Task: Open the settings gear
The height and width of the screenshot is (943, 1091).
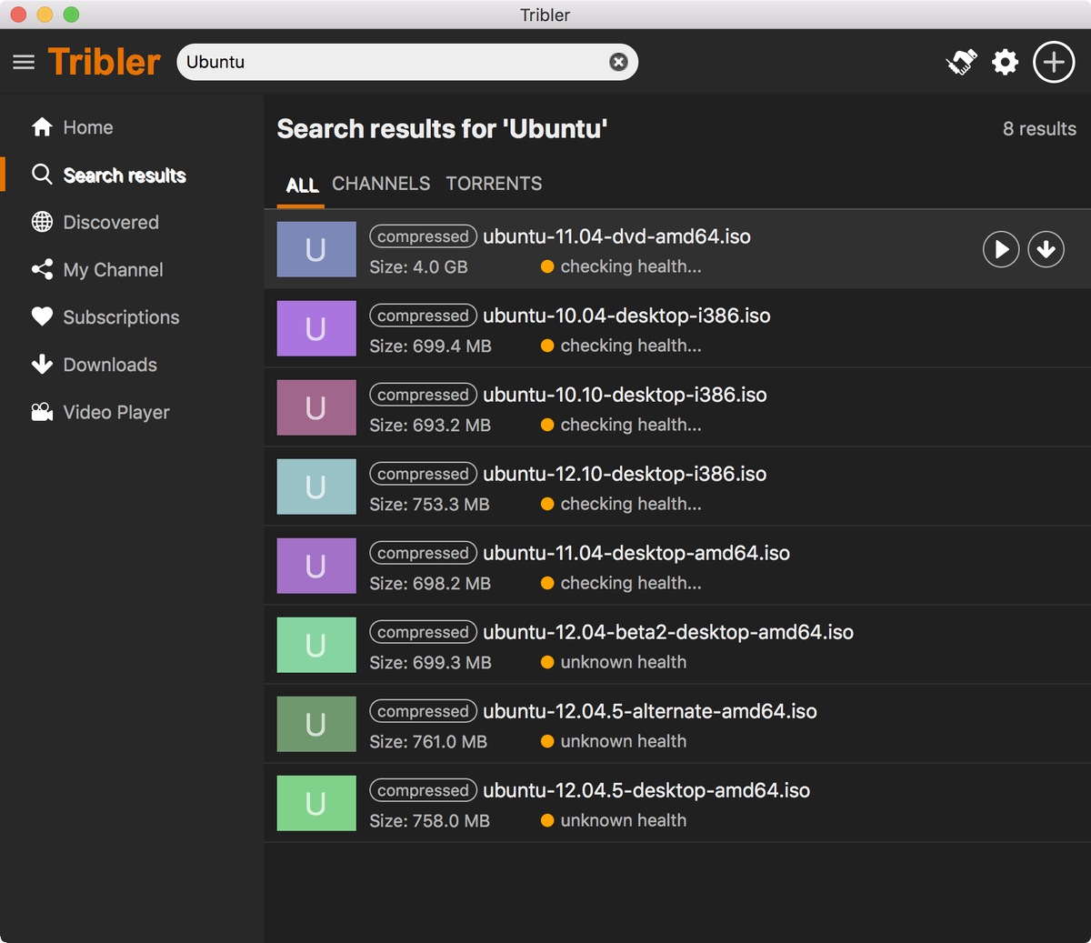Action: pos(1005,62)
